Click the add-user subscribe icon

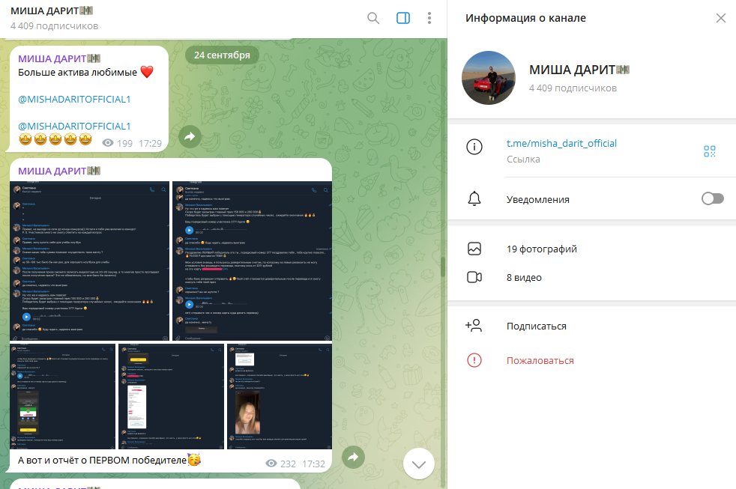pyautogui.click(x=474, y=325)
